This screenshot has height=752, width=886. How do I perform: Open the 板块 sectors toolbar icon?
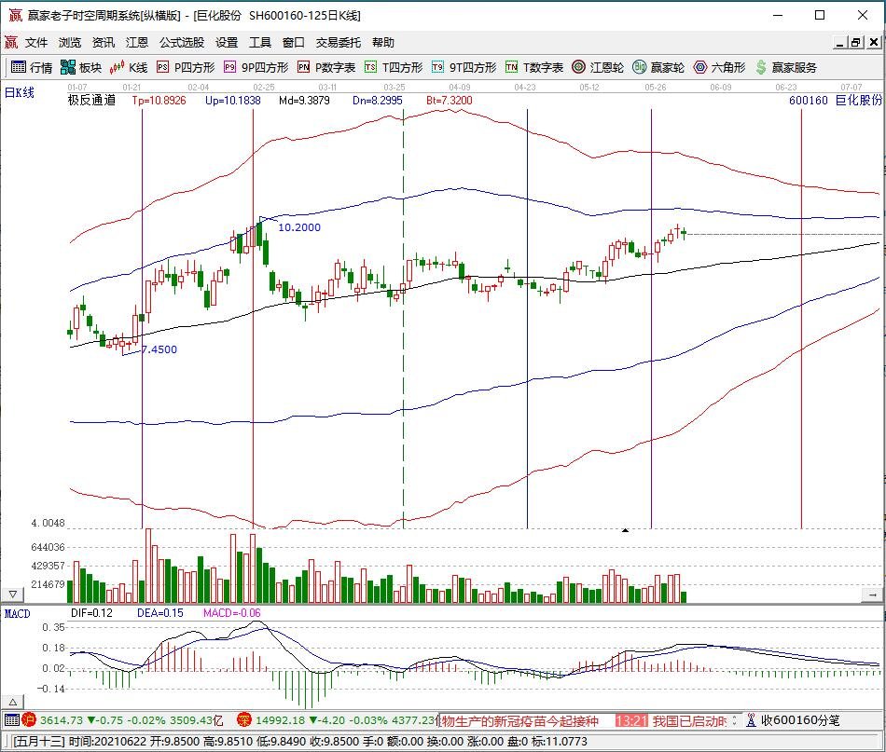pyautogui.click(x=81, y=67)
